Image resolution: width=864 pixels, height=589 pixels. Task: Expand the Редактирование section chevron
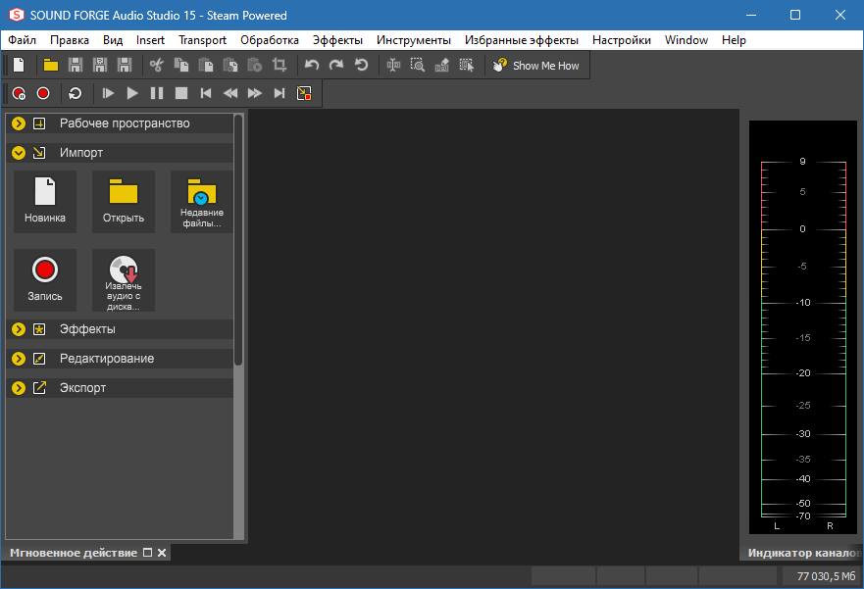pos(19,359)
